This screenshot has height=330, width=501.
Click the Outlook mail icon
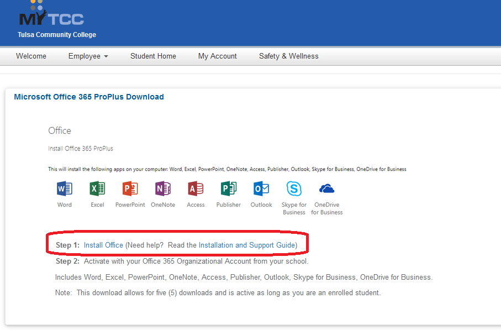pyautogui.click(x=261, y=188)
